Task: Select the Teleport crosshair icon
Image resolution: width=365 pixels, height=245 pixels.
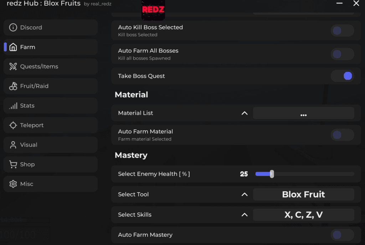Action: click(x=13, y=125)
